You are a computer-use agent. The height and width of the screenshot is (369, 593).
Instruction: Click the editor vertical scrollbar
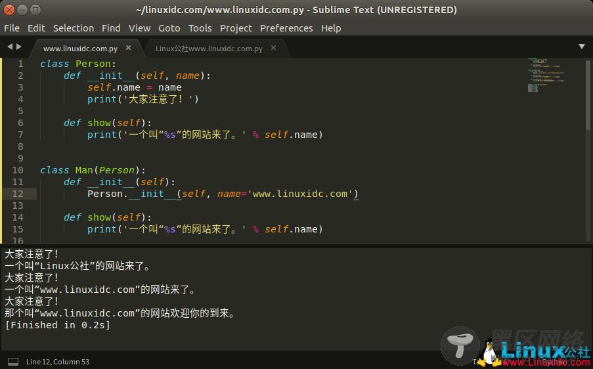(588, 95)
